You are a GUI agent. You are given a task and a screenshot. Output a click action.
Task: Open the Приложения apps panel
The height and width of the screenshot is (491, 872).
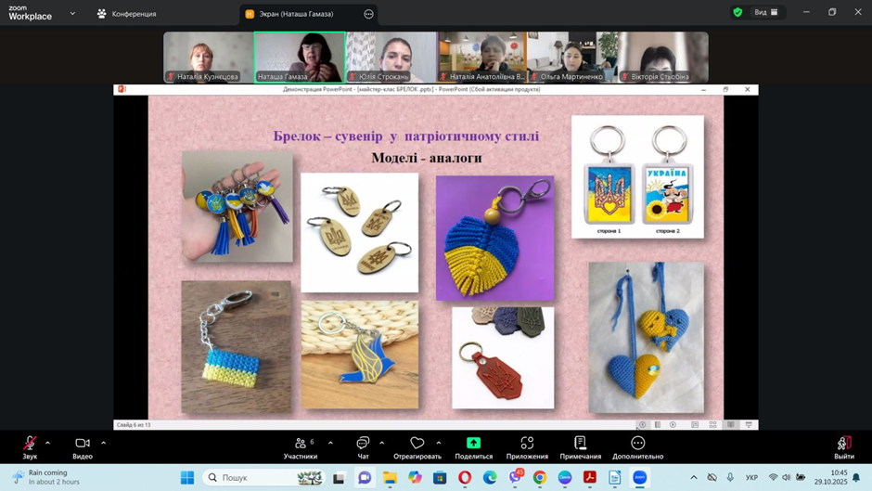pos(527,446)
